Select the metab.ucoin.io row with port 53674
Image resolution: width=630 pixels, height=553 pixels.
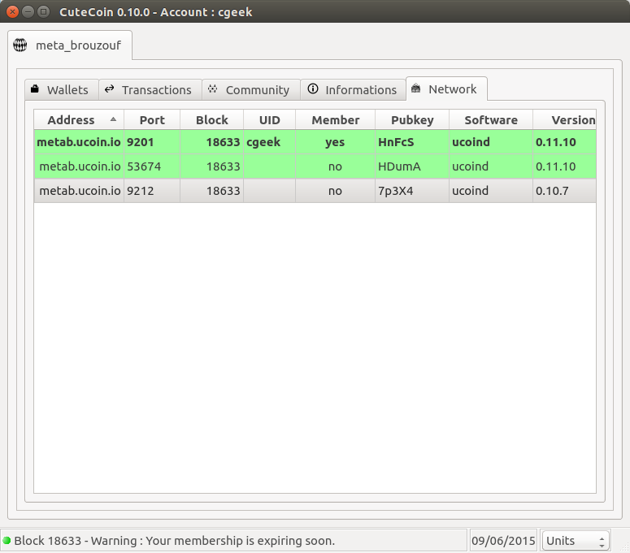[x=315, y=166]
